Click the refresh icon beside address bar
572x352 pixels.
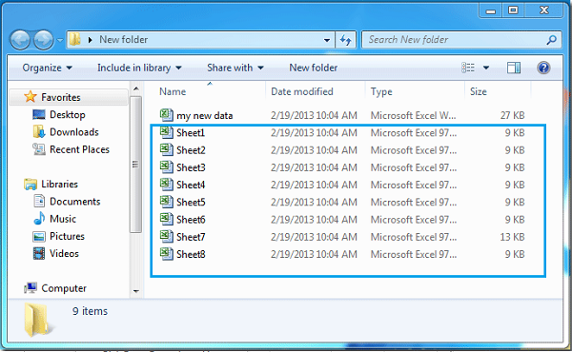tap(345, 40)
